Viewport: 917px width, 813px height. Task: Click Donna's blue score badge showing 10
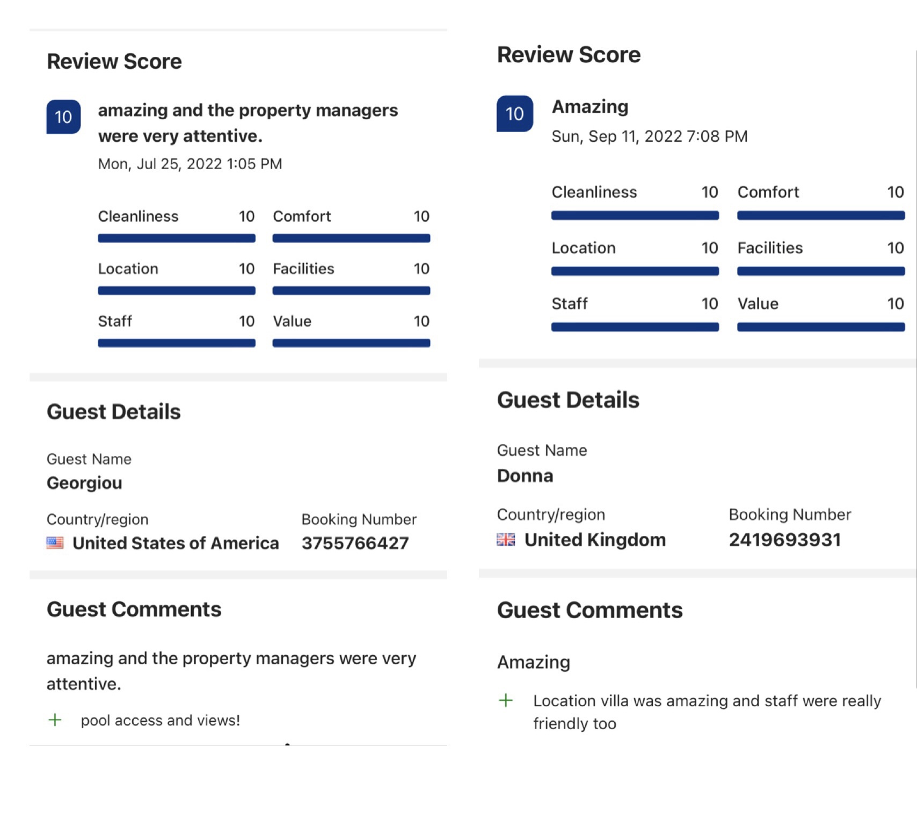click(514, 113)
